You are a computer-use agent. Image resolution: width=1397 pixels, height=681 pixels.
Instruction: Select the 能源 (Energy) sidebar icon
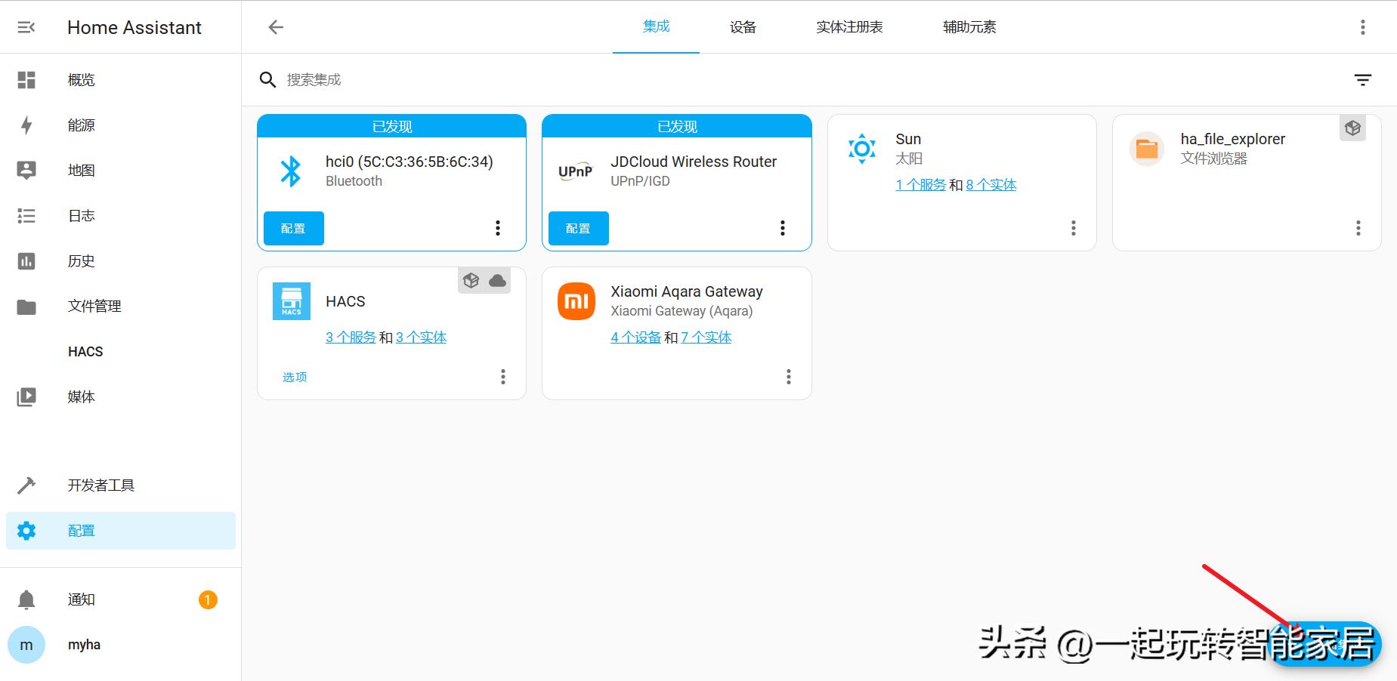click(26, 125)
